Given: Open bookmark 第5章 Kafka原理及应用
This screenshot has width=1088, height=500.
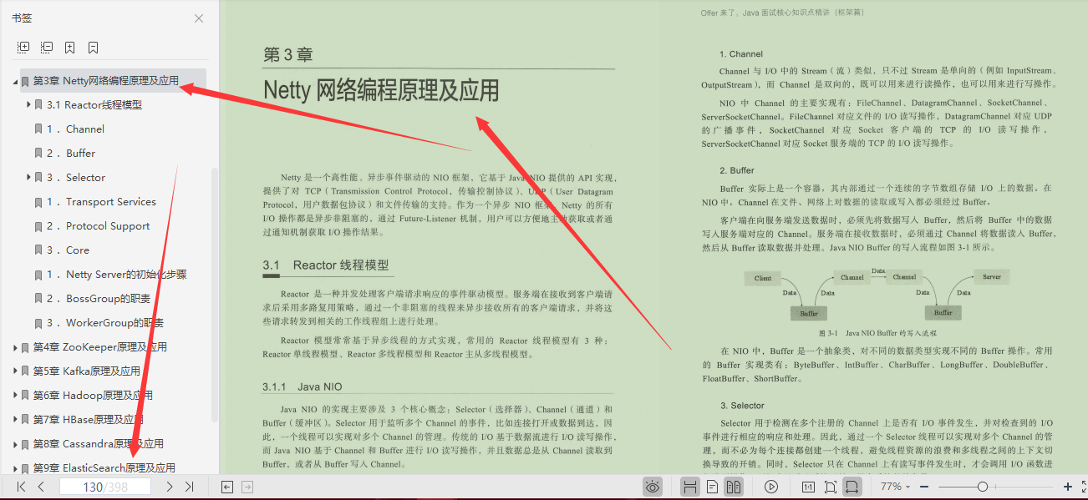Looking at the screenshot, I should [x=87, y=371].
